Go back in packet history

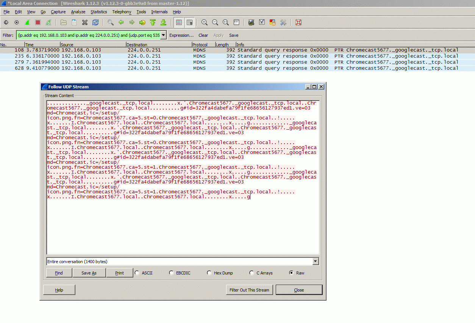(121, 22)
